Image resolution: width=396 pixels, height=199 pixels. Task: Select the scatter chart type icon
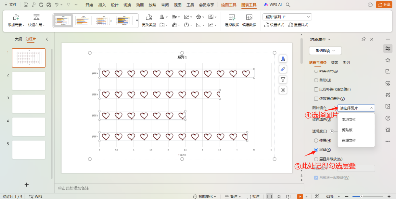199,25
